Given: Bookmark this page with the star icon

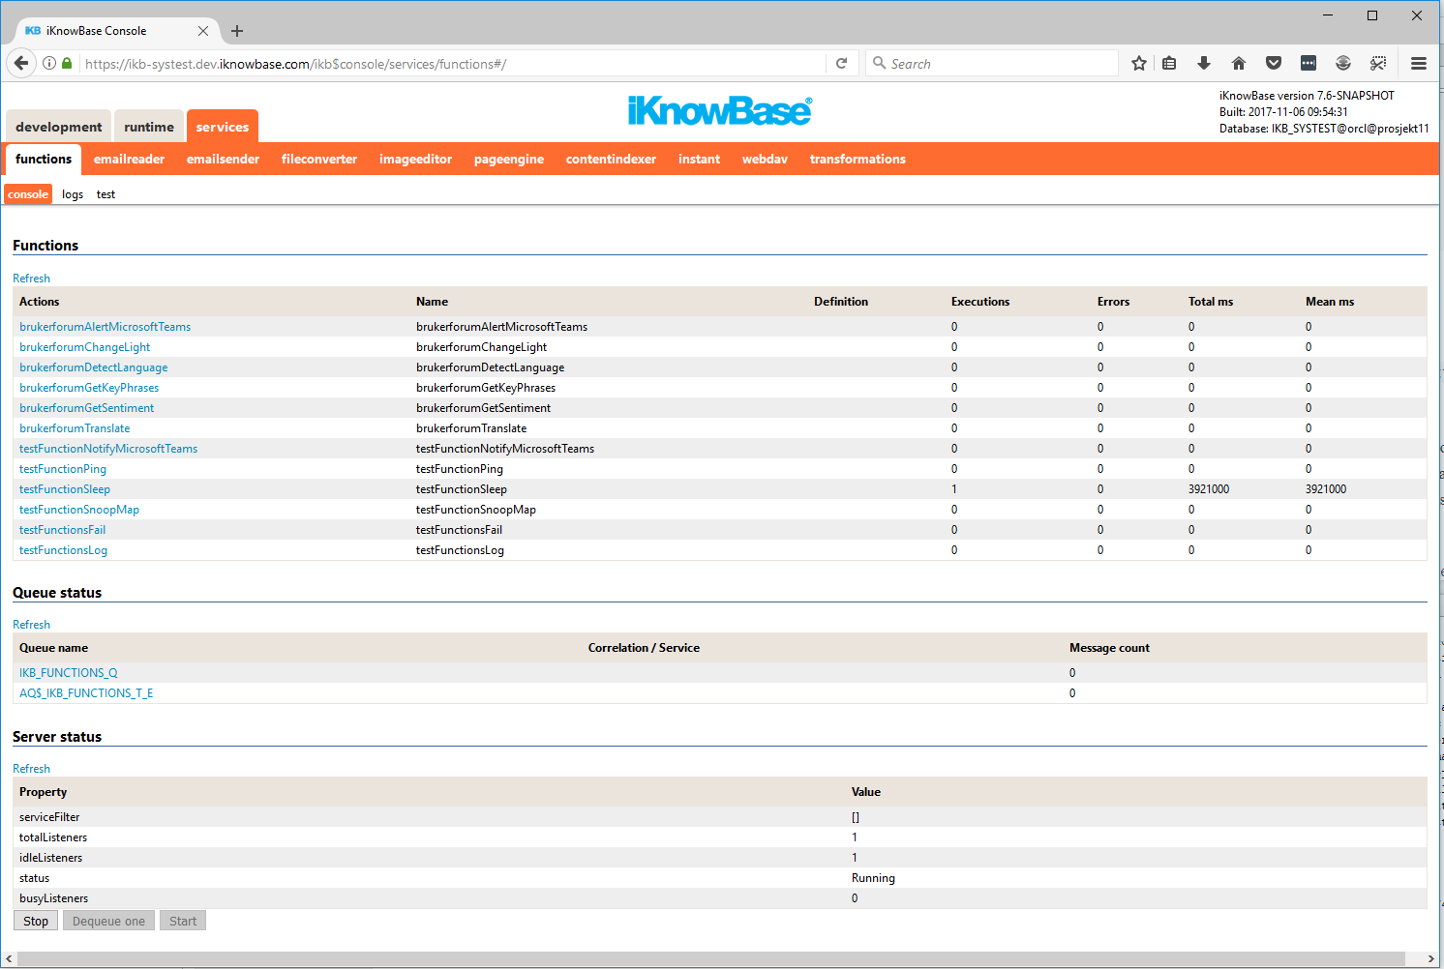Looking at the screenshot, I should tap(1139, 64).
